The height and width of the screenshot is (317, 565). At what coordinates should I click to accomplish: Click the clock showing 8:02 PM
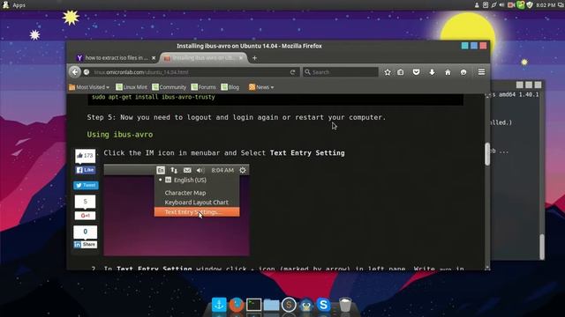point(546,5)
